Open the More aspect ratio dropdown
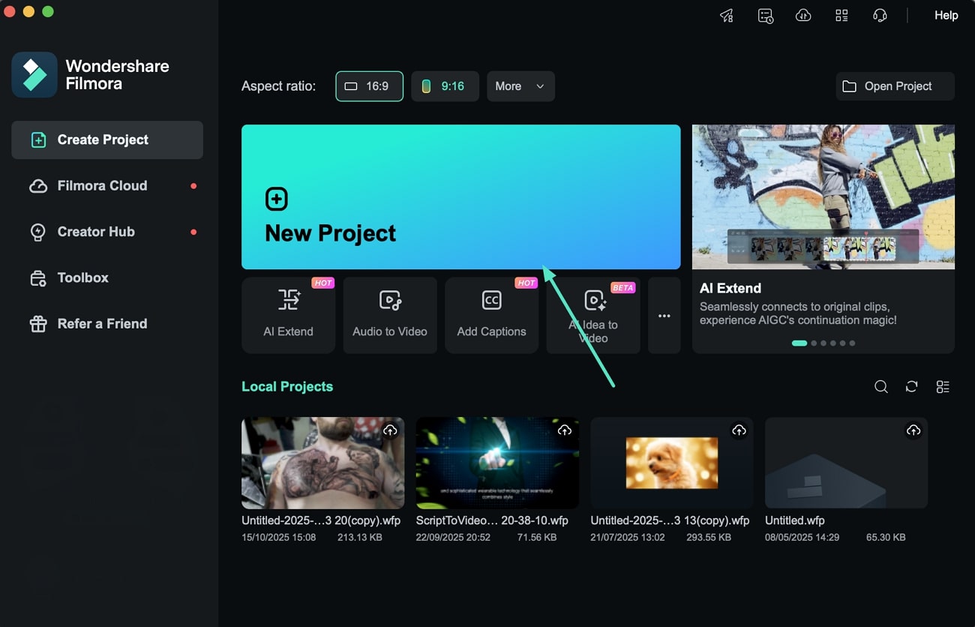This screenshot has width=975, height=627. 520,86
